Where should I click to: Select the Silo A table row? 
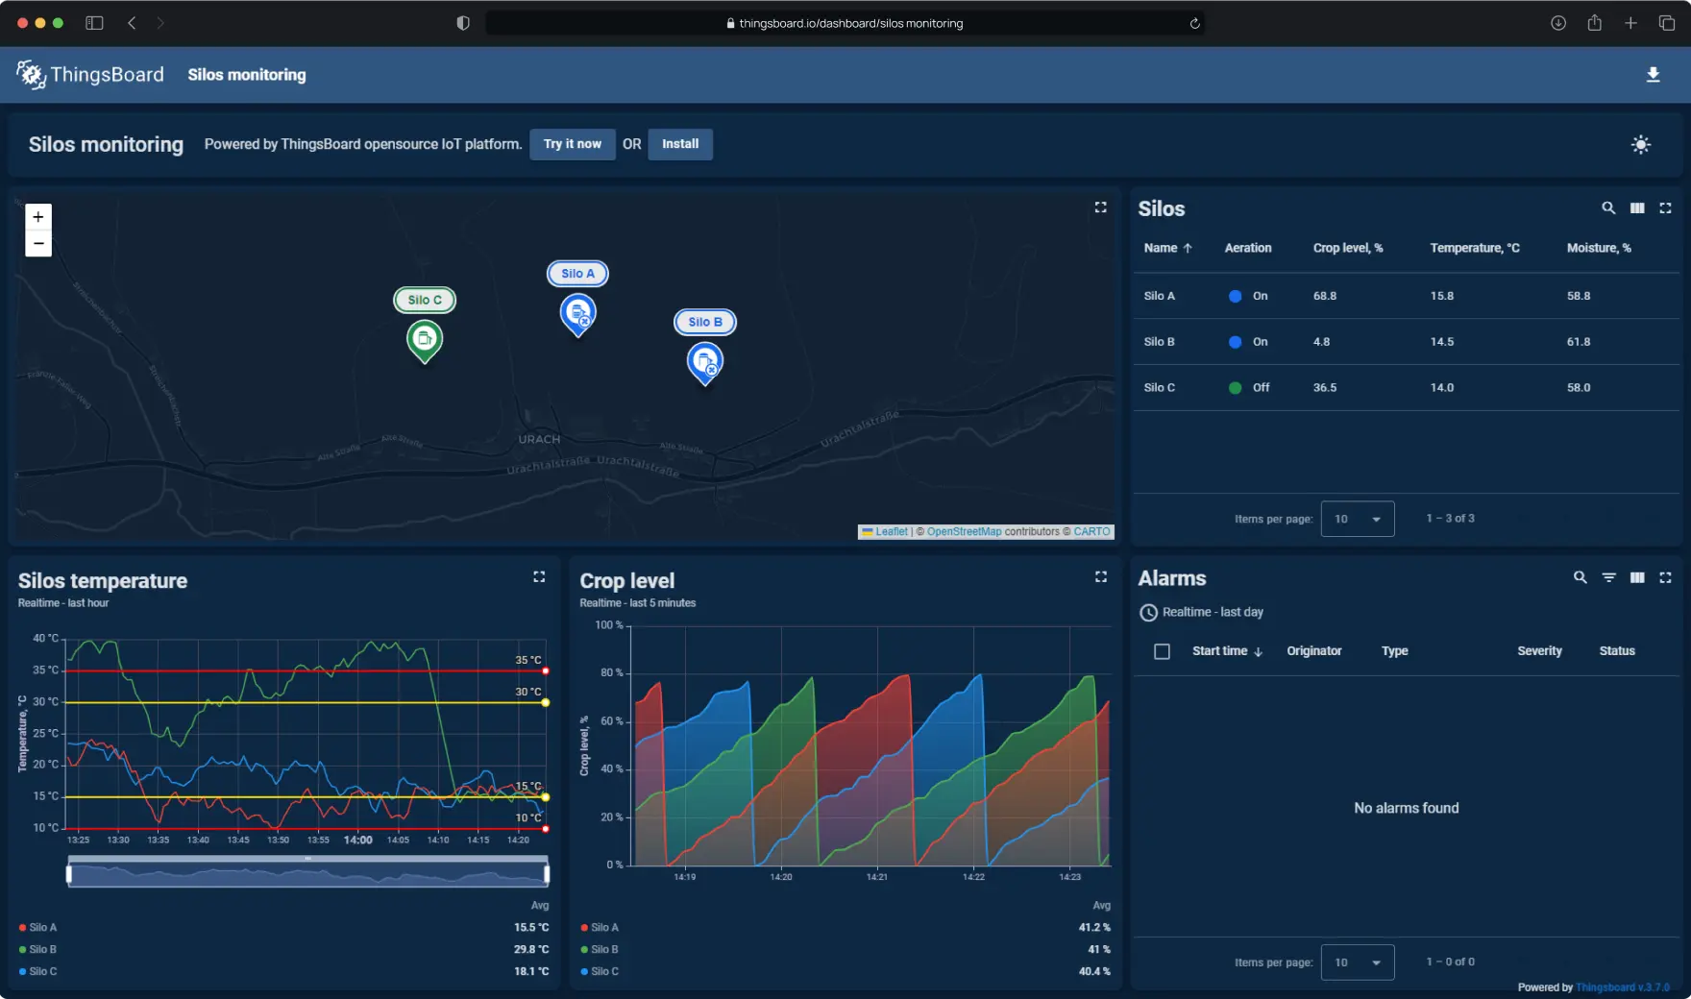tap(1406, 296)
